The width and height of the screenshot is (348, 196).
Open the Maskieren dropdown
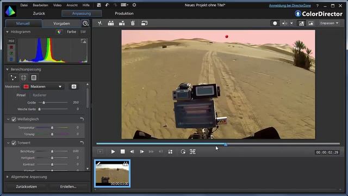[43, 87]
